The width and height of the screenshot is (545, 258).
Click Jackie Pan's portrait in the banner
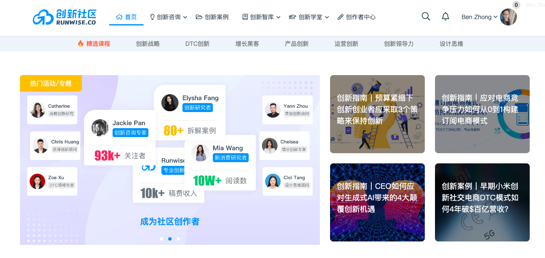point(100,128)
